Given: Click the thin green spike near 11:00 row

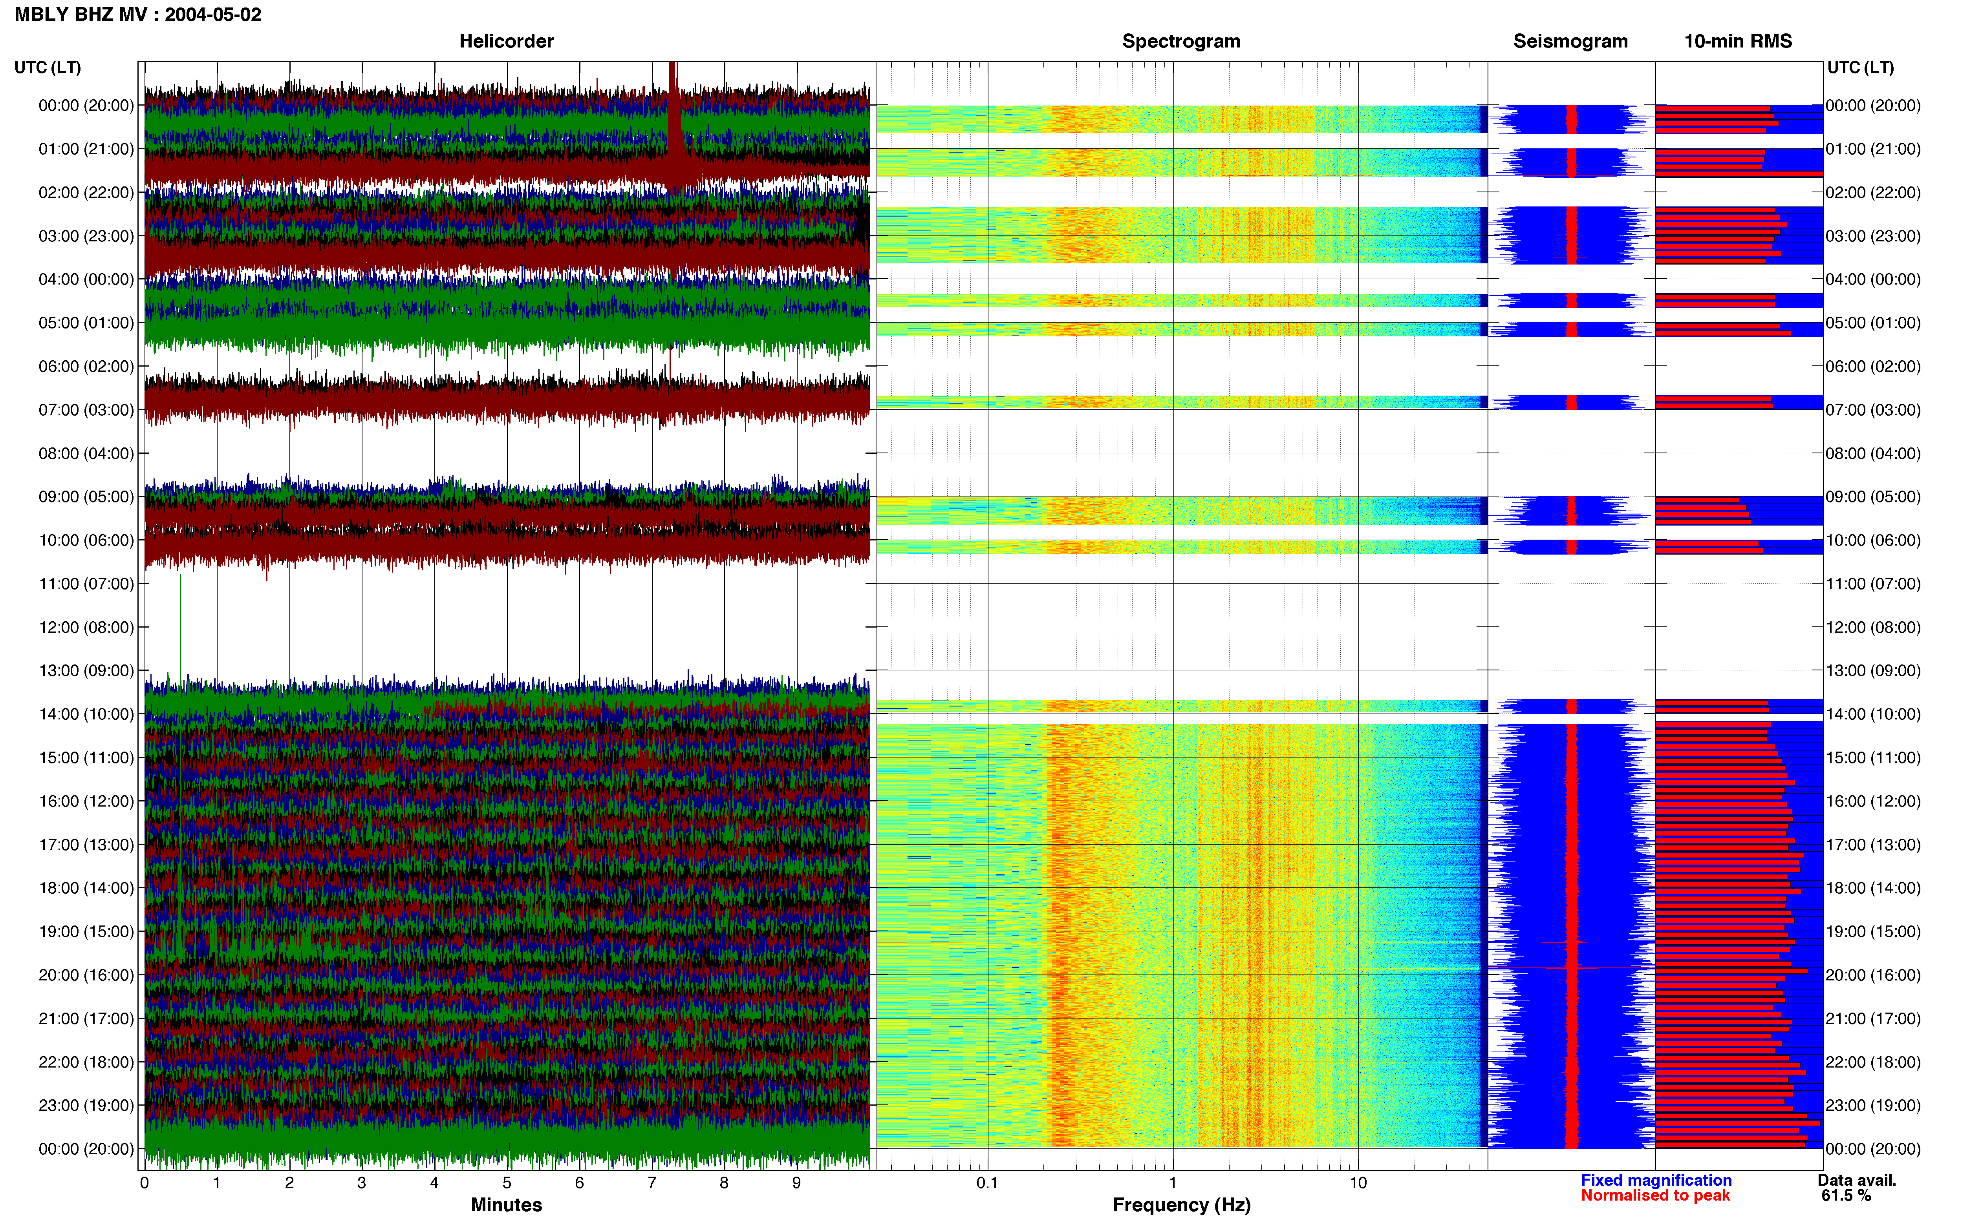Looking at the screenshot, I should 180,628.
